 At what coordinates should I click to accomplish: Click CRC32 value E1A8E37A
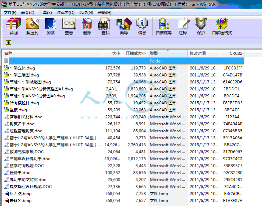click(233, 201)
